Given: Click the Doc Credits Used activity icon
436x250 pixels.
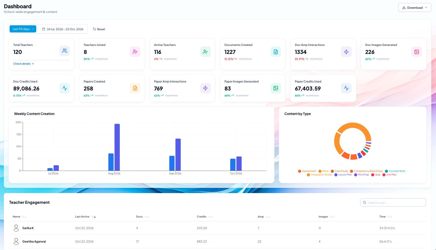Looking at the screenshot, I should 65,88.
